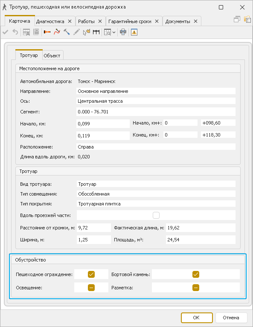Click the printer icon

pyautogui.click(x=123, y=32)
